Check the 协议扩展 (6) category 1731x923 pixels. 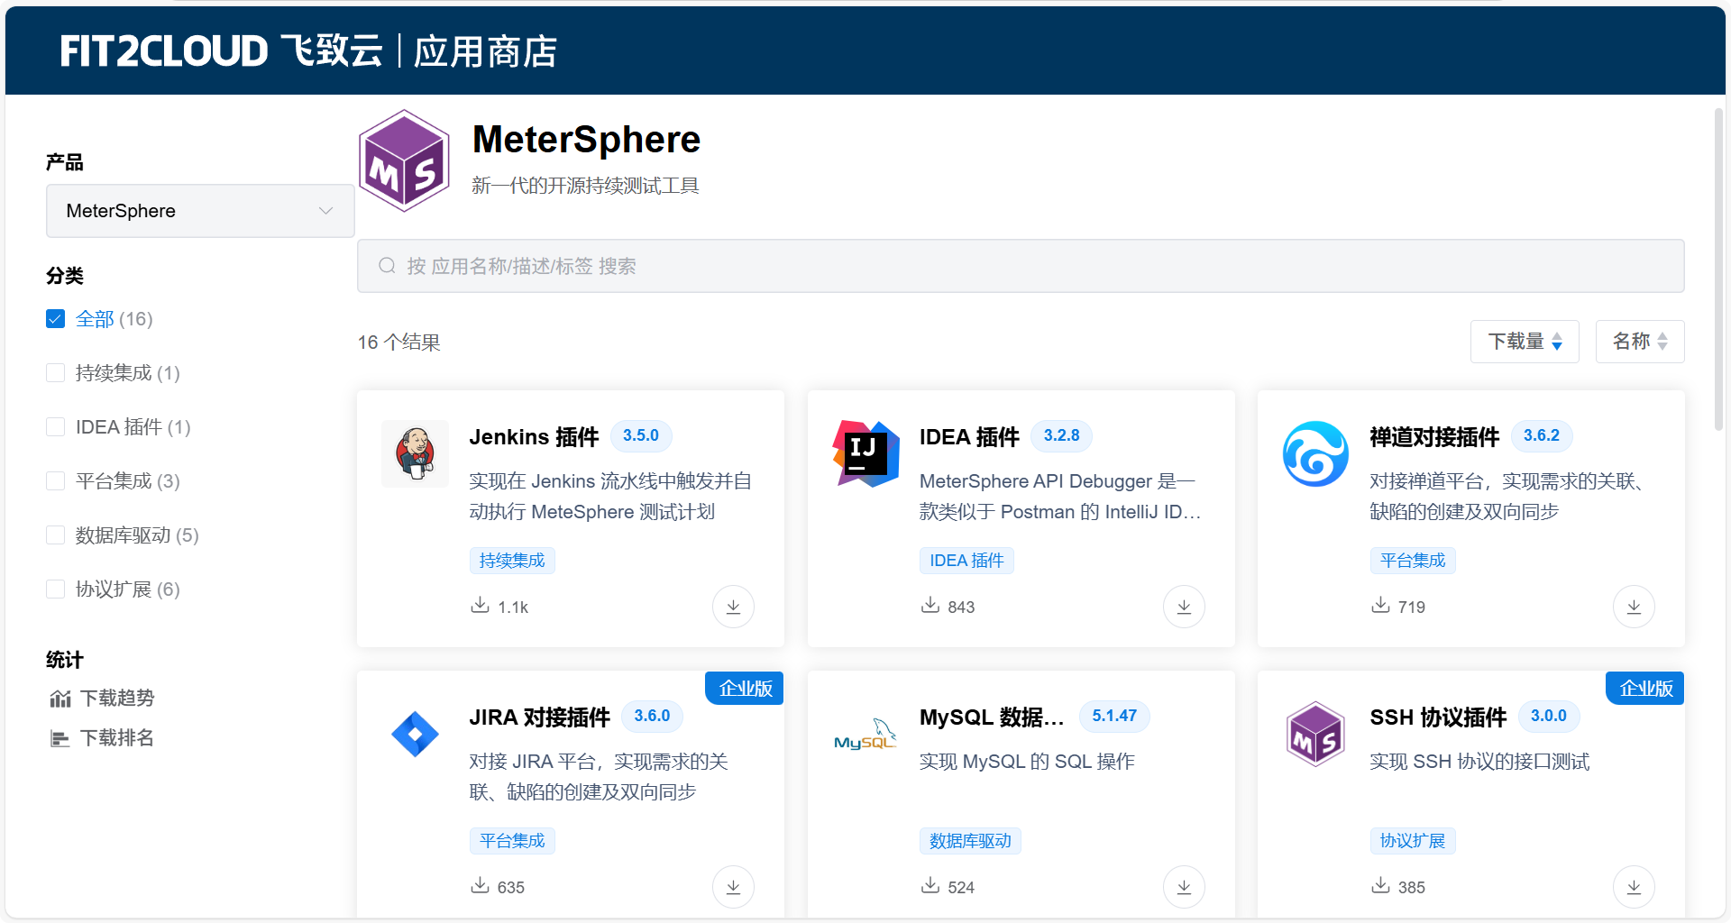point(55,589)
